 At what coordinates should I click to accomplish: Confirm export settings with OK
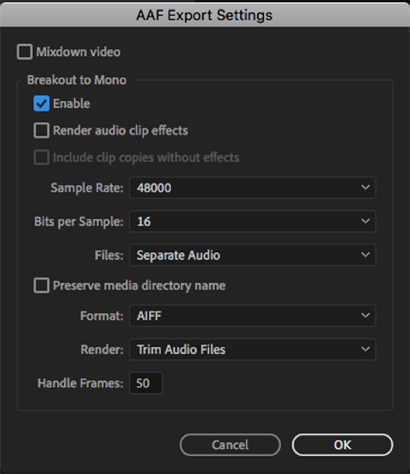pyautogui.click(x=342, y=445)
